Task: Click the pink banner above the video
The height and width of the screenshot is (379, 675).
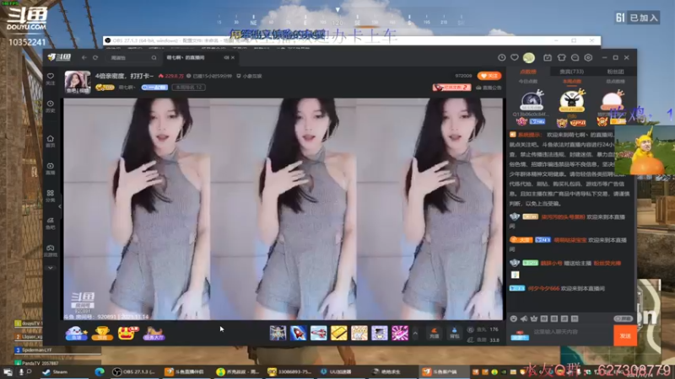Action: (x=451, y=88)
